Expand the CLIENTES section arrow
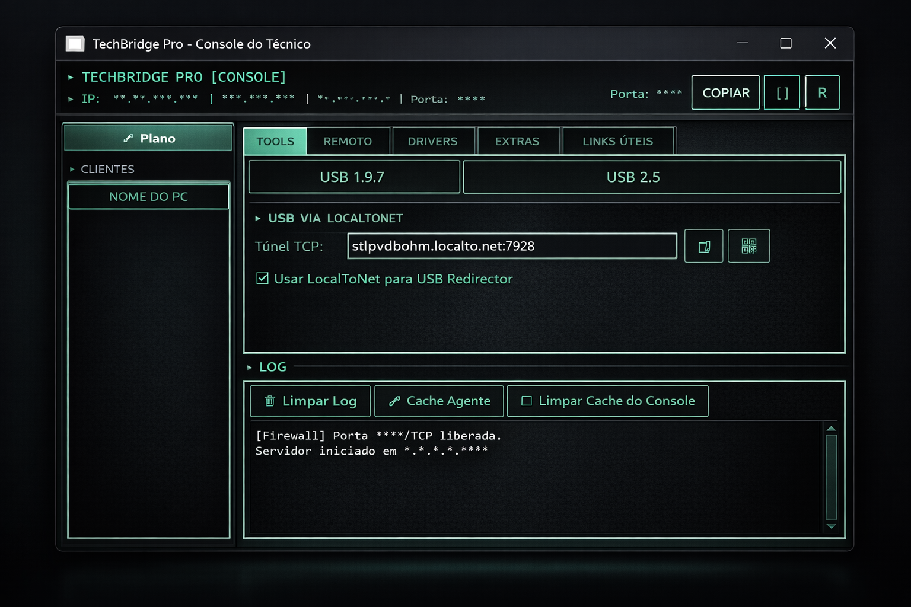The width and height of the screenshot is (911, 607). tap(72, 170)
